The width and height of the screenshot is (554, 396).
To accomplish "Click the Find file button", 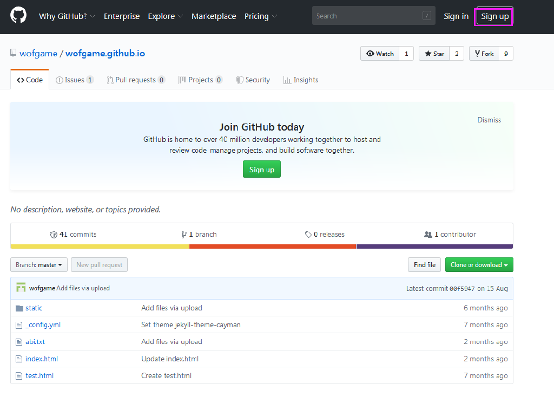I will (x=424, y=265).
